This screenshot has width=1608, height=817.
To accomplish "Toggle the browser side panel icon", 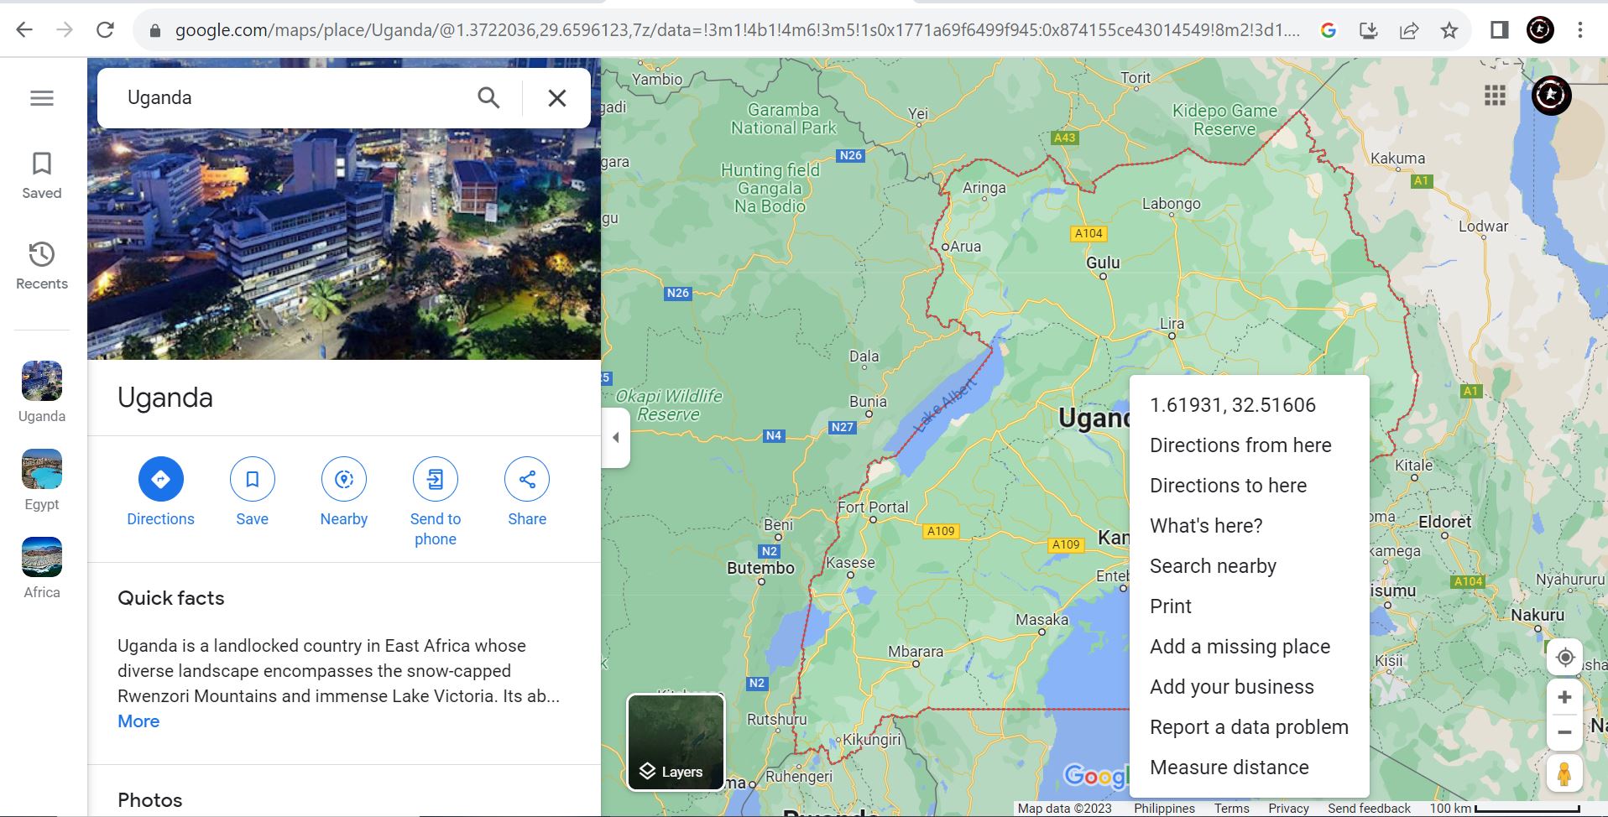I will coord(1500,30).
